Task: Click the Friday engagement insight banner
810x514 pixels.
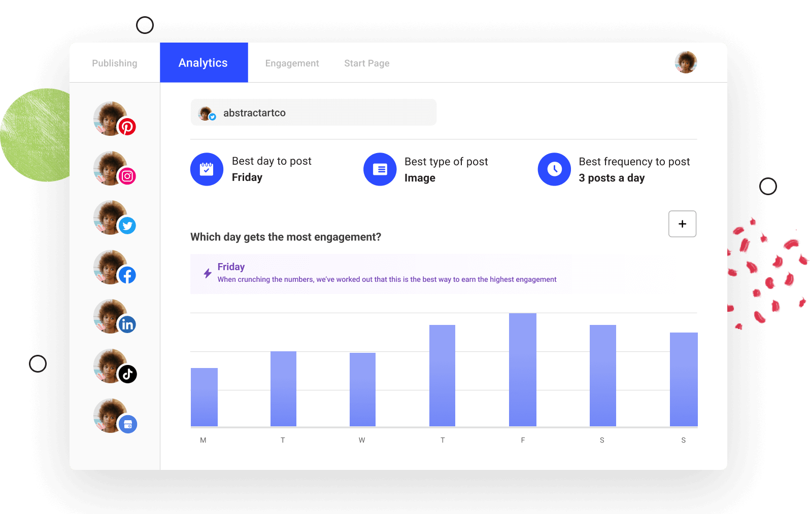Action: pyautogui.click(x=386, y=274)
